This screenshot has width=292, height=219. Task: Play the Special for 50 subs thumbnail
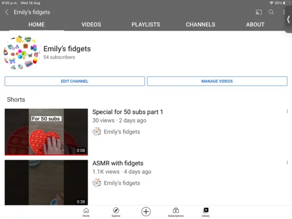point(46,131)
